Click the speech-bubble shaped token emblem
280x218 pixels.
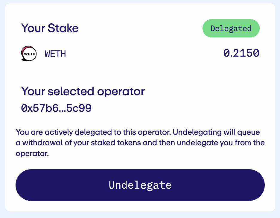click(x=28, y=53)
